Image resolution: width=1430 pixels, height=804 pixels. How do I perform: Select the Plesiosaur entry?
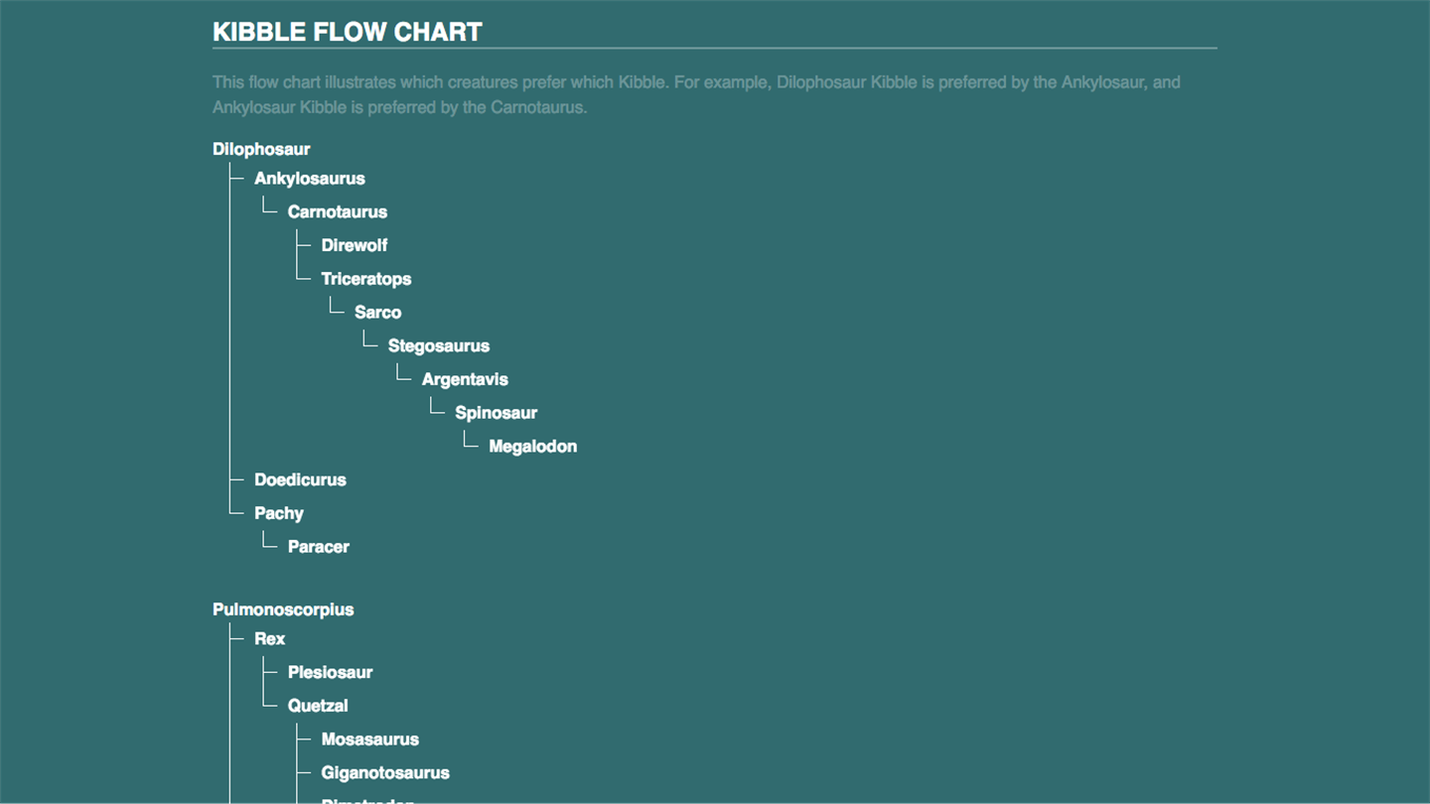point(330,672)
